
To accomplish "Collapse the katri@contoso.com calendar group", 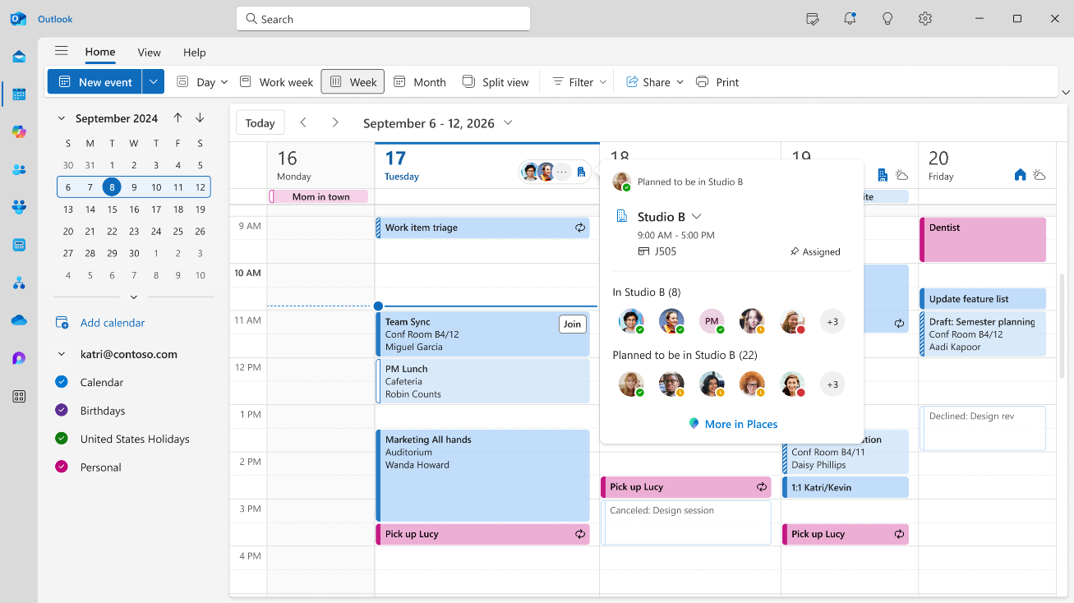I will pos(61,355).
